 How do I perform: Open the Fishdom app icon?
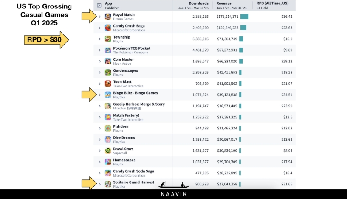(108, 128)
